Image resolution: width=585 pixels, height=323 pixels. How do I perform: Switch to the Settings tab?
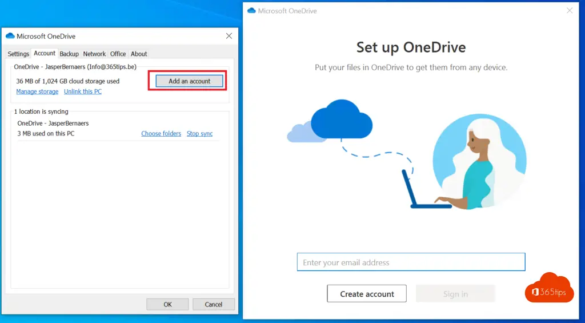tap(18, 54)
